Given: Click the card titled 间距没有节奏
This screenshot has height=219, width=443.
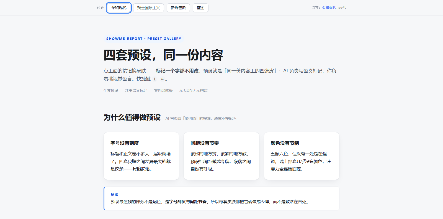Looking at the screenshot, I should pyautogui.click(x=221, y=156).
